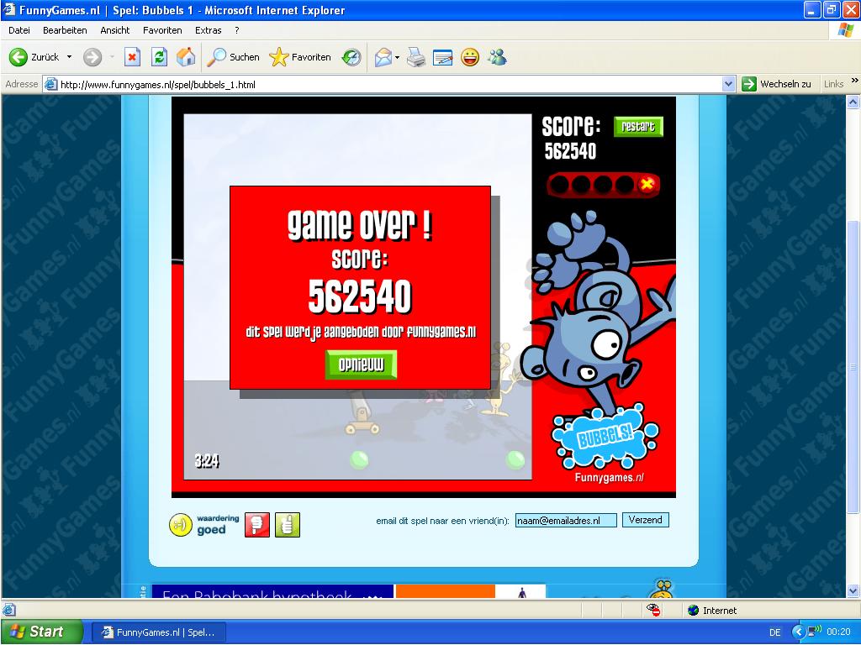The width and height of the screenshot is (861, 645).
Task: Click the email address input field
Action: click(566, 521)
